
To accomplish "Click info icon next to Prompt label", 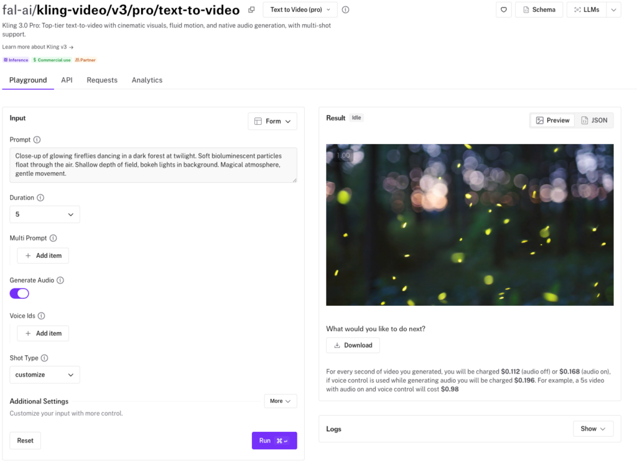I will click(37, 140).
